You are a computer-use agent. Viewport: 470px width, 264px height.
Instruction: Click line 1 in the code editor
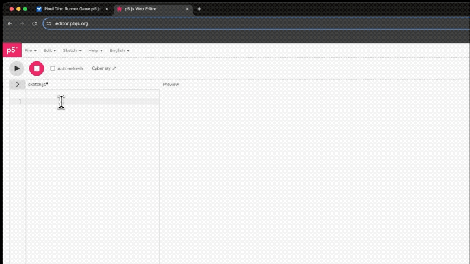91,101
